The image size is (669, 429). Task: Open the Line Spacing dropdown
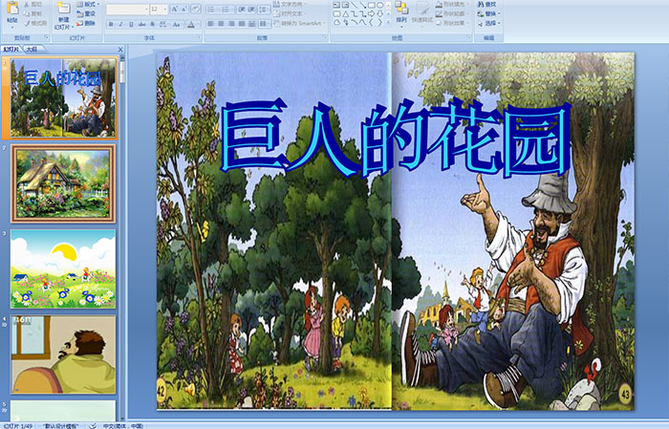pos(264,9)
